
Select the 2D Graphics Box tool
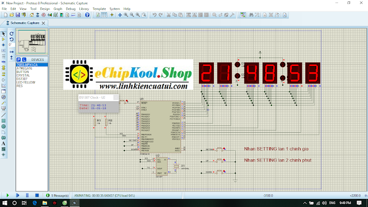[x=3, y=121]
